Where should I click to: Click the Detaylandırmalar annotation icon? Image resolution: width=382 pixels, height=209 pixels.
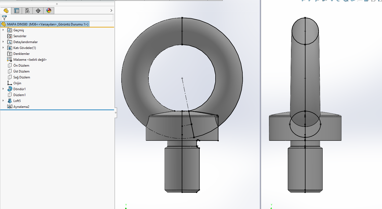tap(10, 42)
